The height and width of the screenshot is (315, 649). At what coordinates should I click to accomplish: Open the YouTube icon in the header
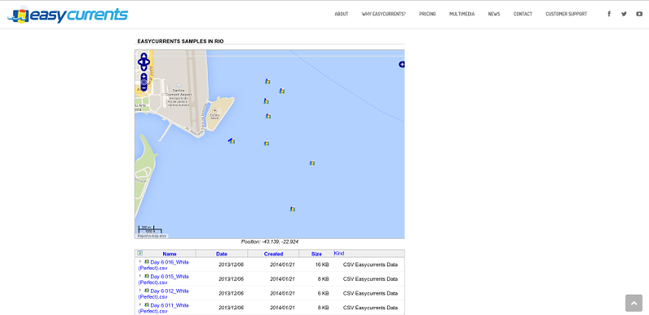[x=639, y=14]
